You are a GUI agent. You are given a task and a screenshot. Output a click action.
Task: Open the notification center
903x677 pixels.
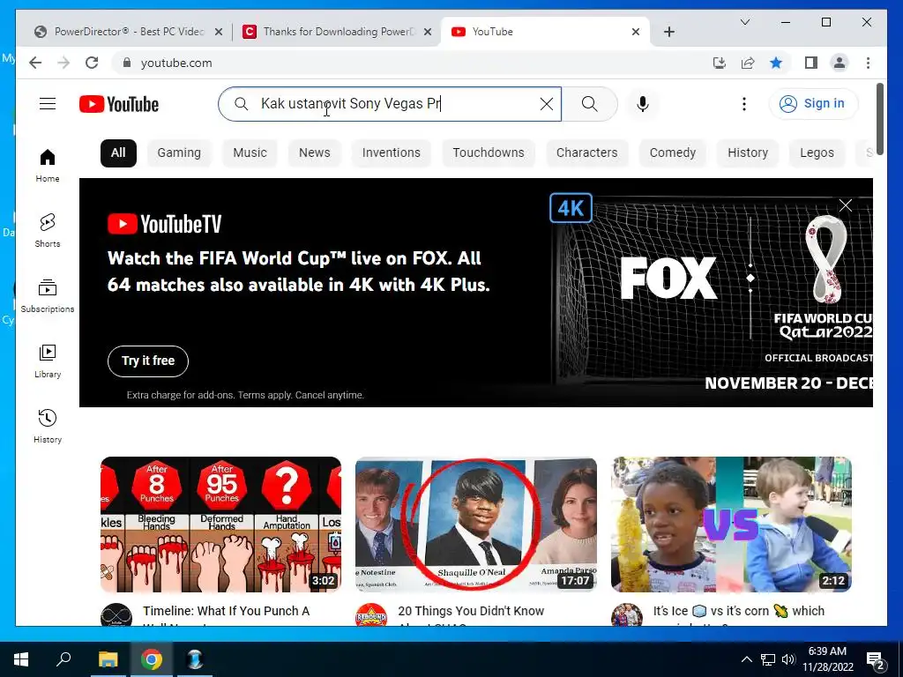[875, 660]
